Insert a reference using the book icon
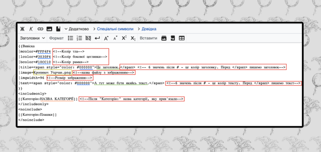Screen dimensions: 321x152 click(x=58, y=29)
